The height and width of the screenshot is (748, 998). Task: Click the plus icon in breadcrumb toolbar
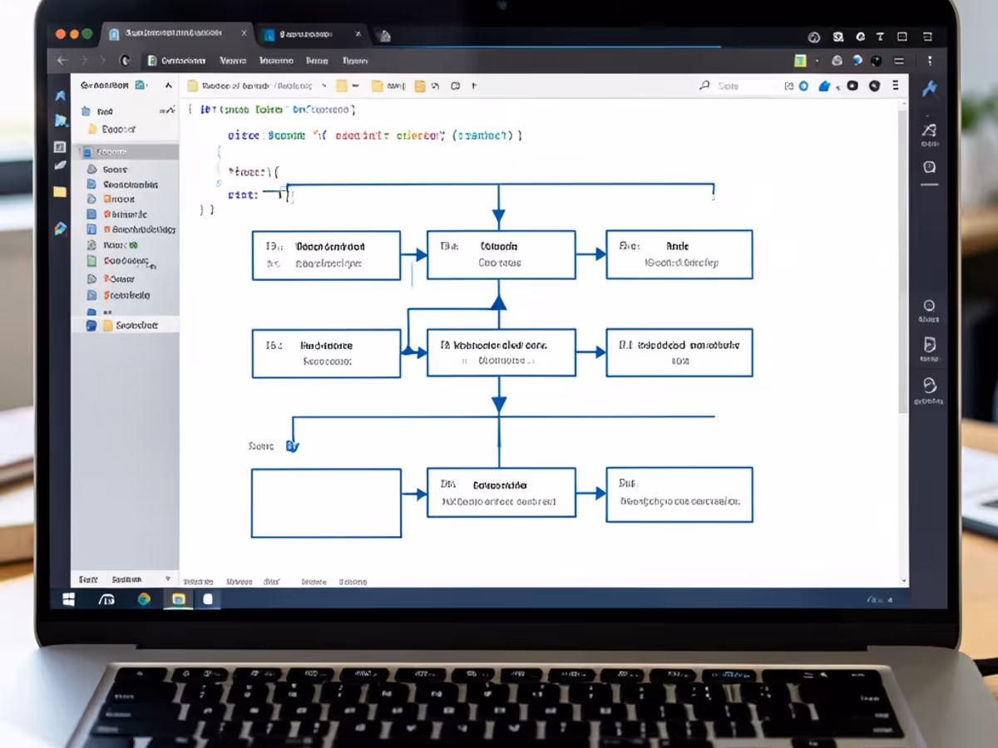[474, 86]
